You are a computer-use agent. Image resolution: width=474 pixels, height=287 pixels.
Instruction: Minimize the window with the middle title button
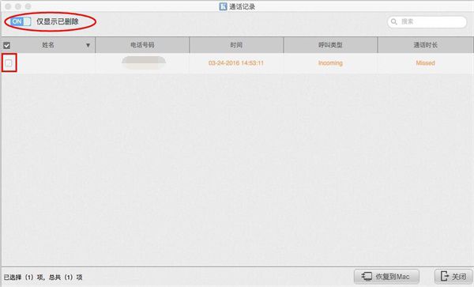[x=18, y=6]
